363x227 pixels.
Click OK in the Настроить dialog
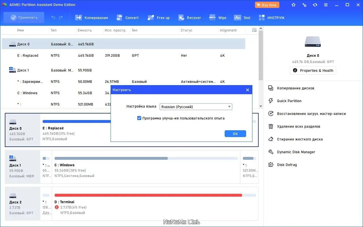pyautogui.click(x=235, y=134)
